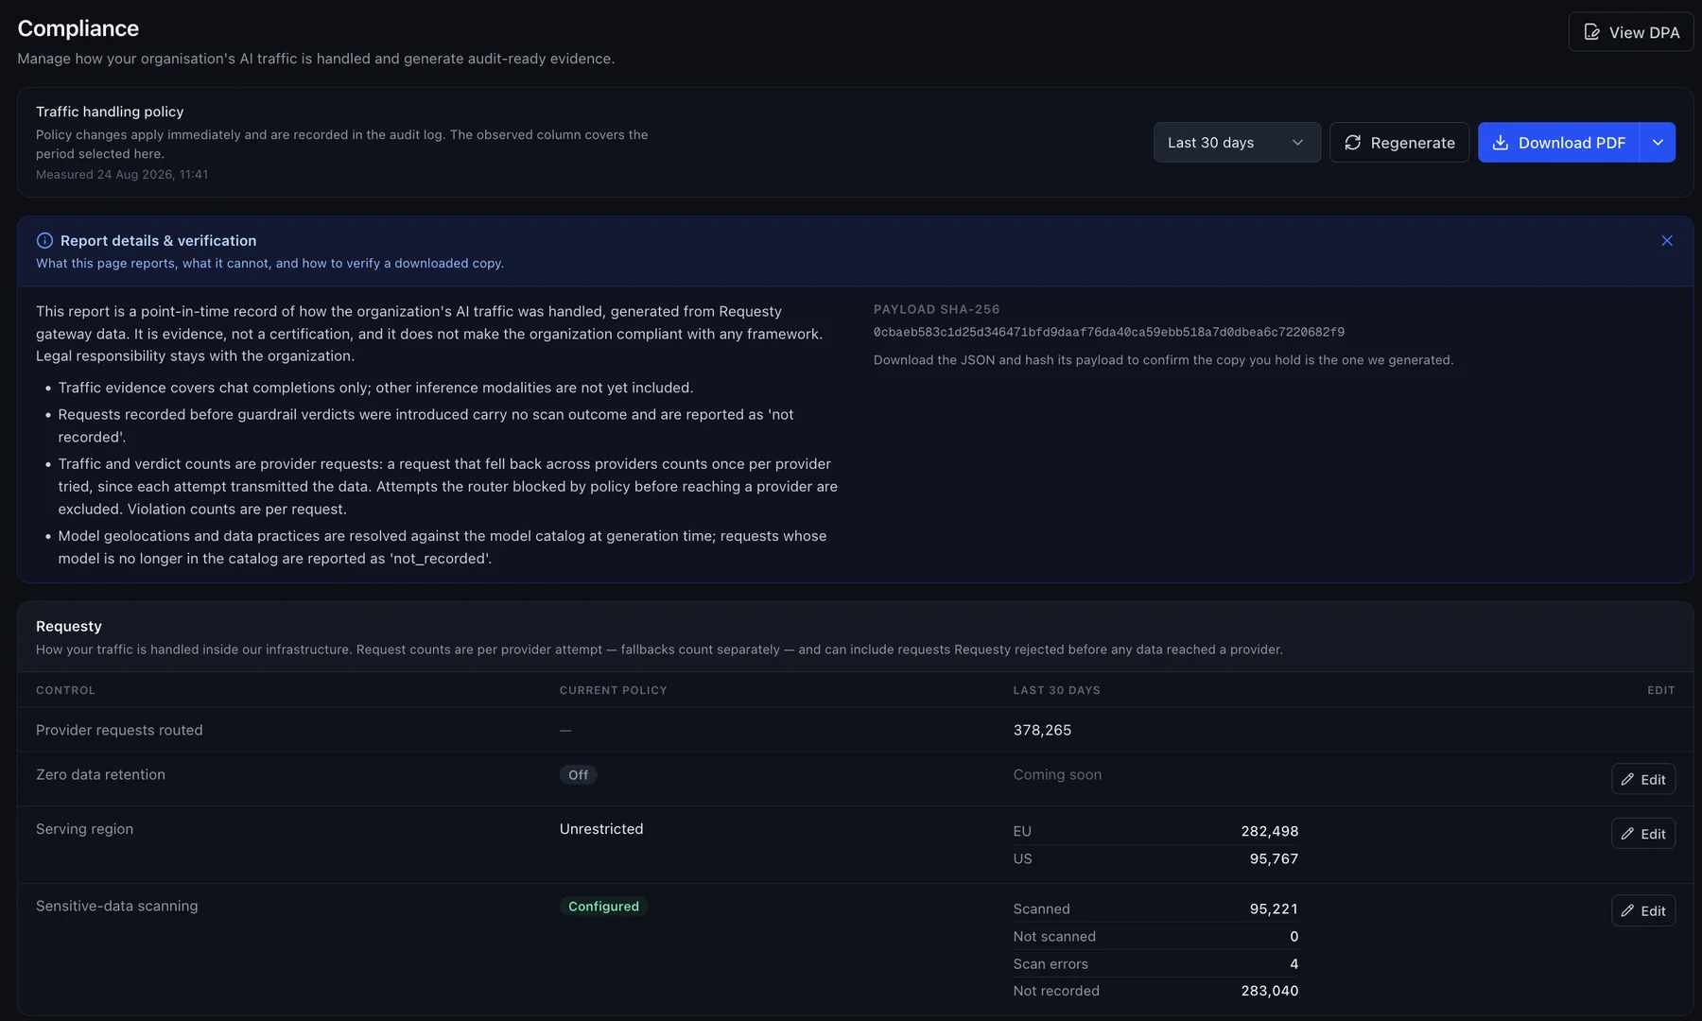The width and height of the screenshot is (1702, 1021).
Task: Click the Coming soon text
Action: click(1057, 775)
